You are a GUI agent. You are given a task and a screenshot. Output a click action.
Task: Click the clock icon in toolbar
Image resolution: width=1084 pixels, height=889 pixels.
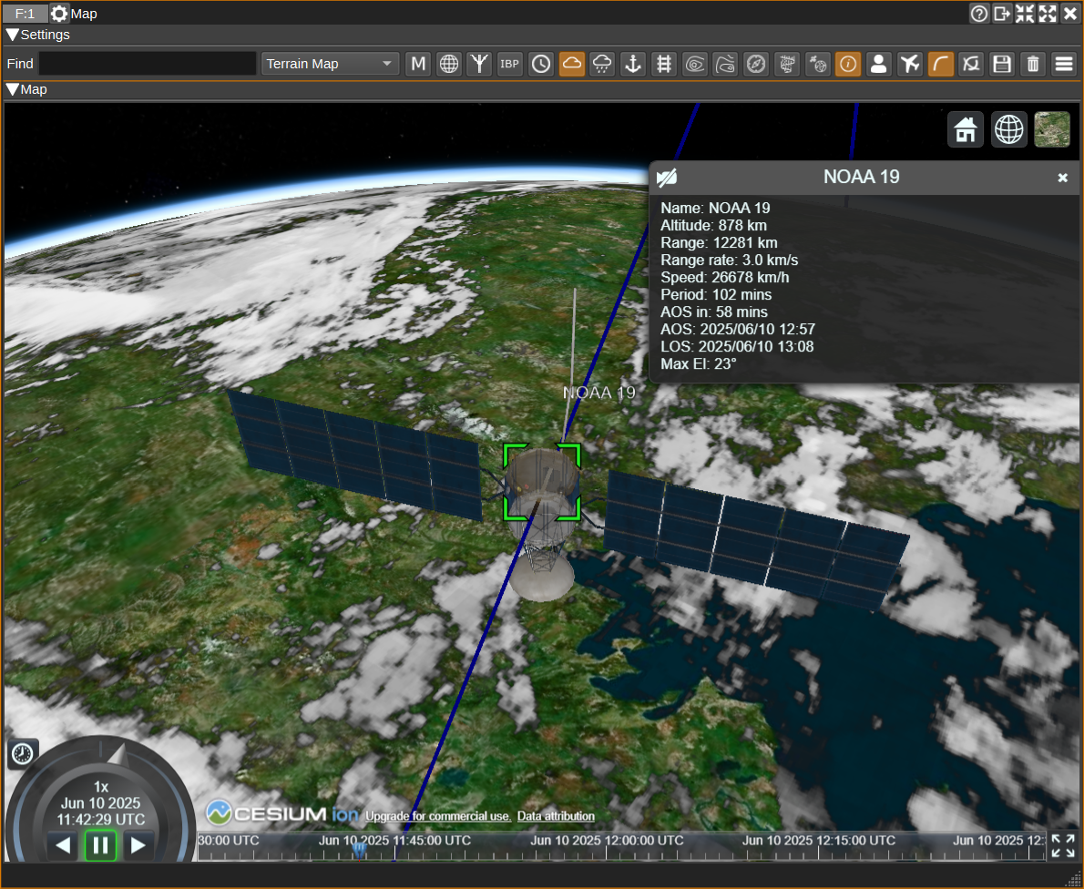click(x=541, y=64)
